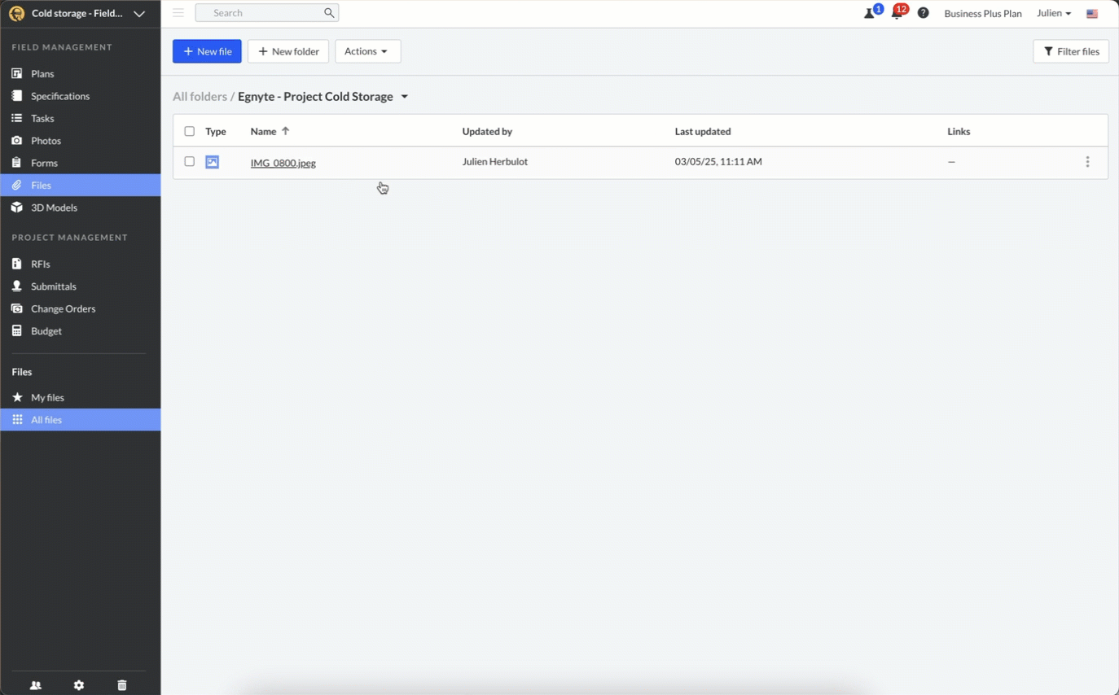The width and height of the screenshot is (1119, 695).
Task: Open the team members icon in sidebar footer
Action: click(x=36, y=685)
